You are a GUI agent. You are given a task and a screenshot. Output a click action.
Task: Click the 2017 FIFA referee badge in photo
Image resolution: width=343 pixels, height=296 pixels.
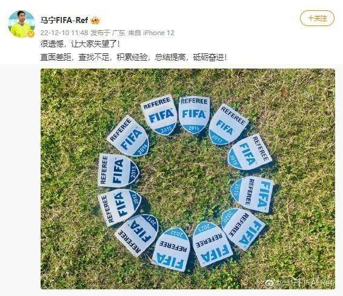coord(227,125)
